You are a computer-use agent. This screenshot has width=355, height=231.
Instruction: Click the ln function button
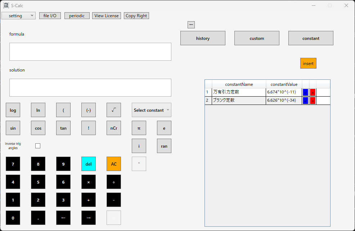pyautogui.click(x=38, y=110)
